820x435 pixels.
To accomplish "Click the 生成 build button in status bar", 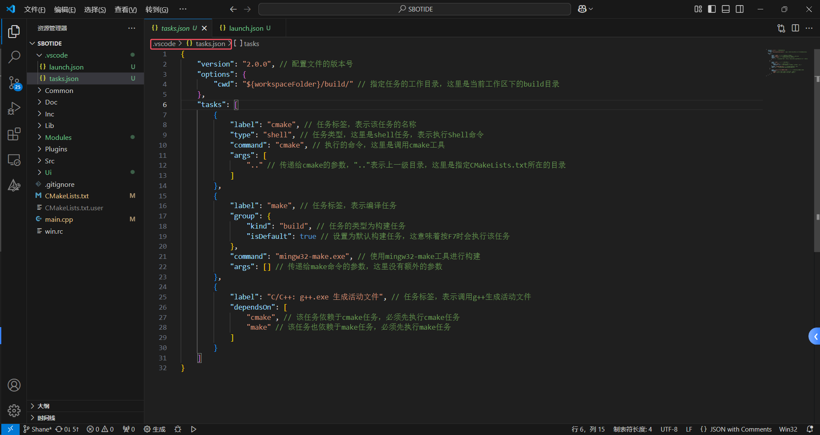I will coord(155,429).
